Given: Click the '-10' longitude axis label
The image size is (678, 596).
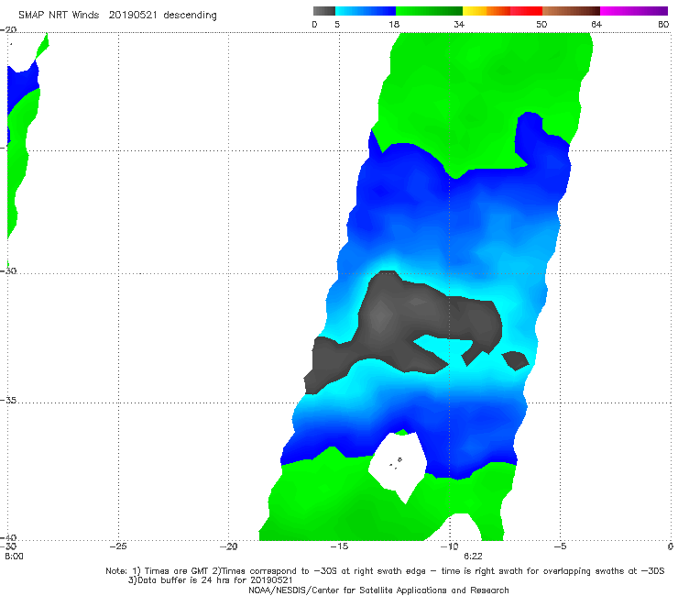Looking at the screenshot, I should tap(449, 546).
